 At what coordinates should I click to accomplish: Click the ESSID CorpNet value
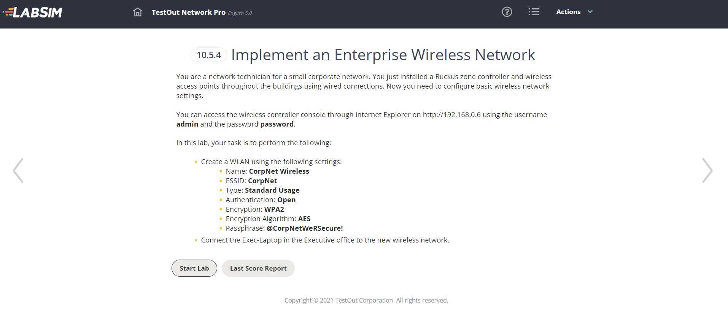tap(262, 181)
